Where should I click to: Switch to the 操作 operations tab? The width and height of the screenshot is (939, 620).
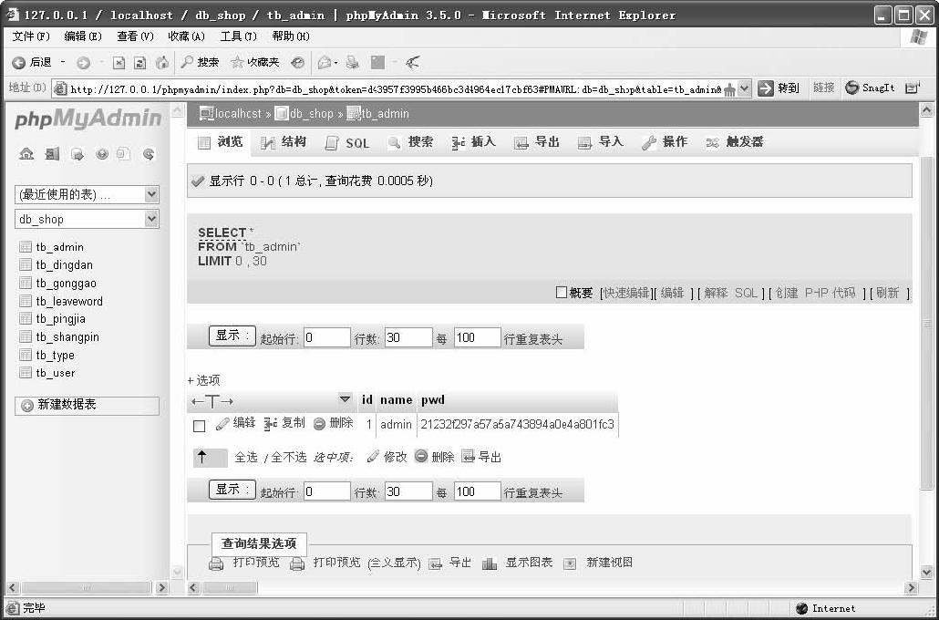[665, 142]
